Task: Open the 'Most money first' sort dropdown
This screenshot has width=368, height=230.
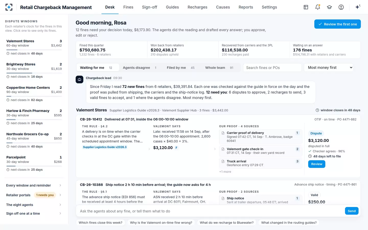Action: [x=328, y=67]
